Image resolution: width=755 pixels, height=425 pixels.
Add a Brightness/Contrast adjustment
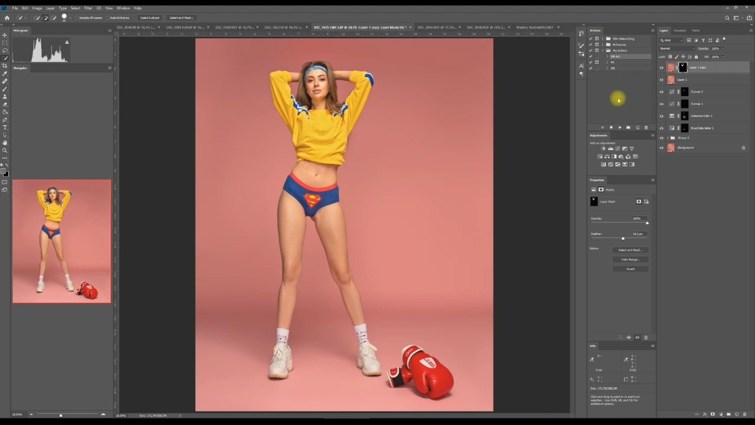pos(603,149)
